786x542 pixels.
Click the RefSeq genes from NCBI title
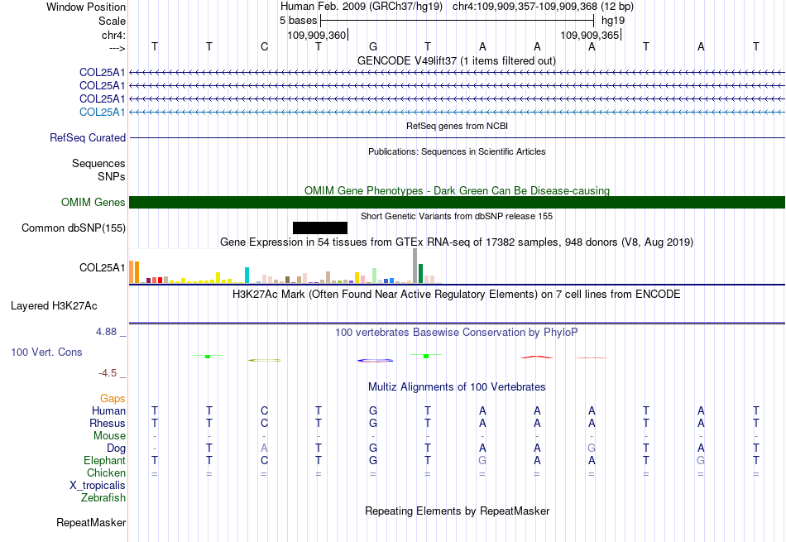pos(458,126)
